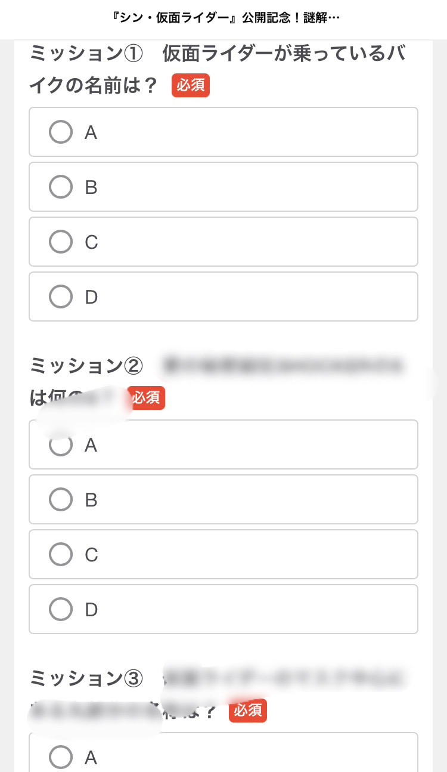Pick option D for Mission 1

[x=61, y=297]
